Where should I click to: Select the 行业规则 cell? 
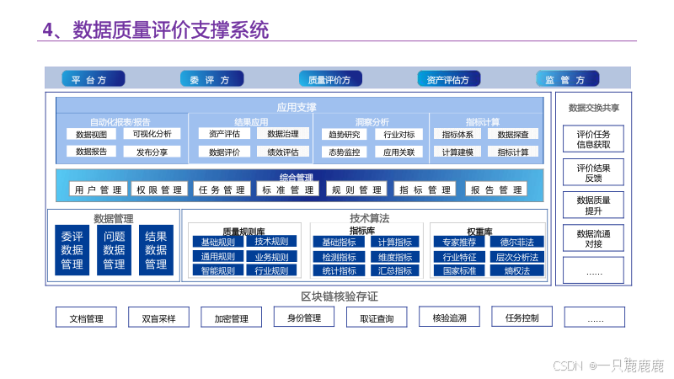click(271, 270)
